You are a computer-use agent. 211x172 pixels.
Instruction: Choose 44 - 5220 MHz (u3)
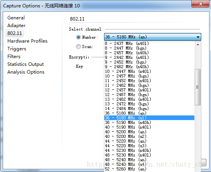point(150,146)
